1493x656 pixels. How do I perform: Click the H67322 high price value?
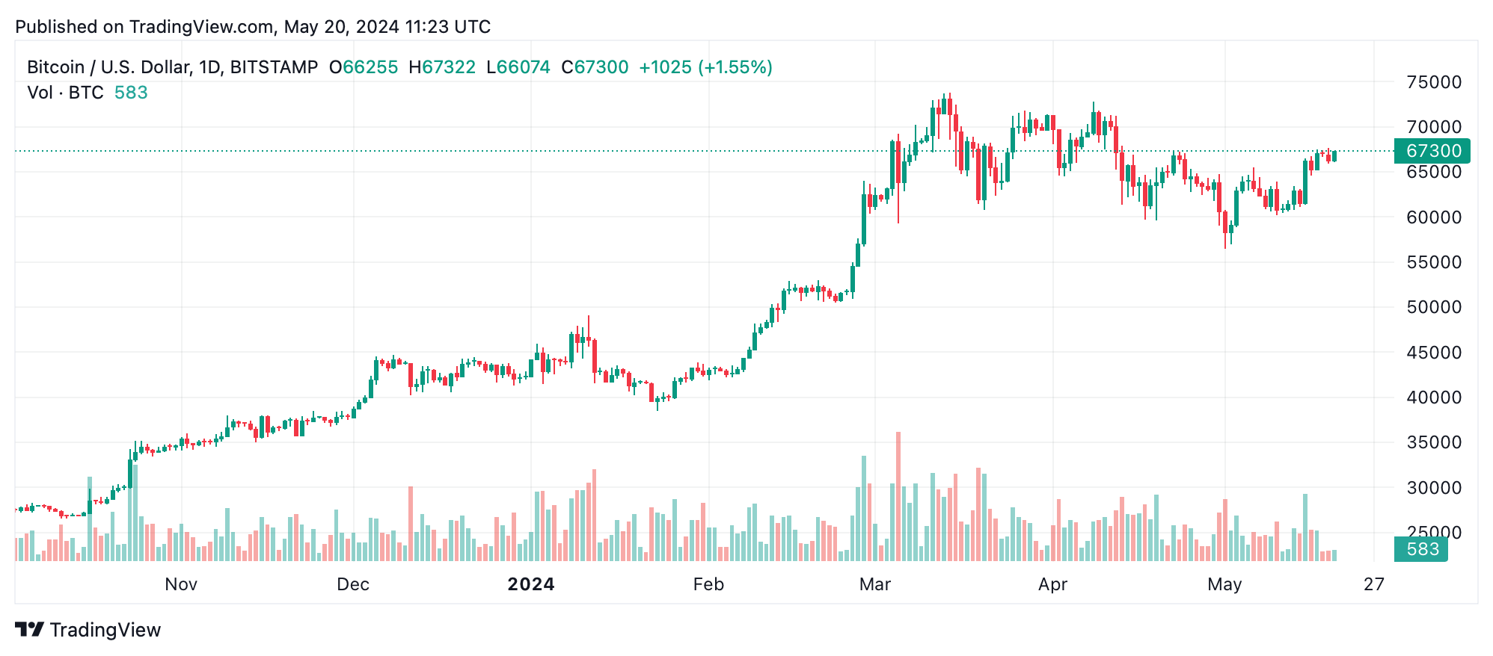[442, 67]
